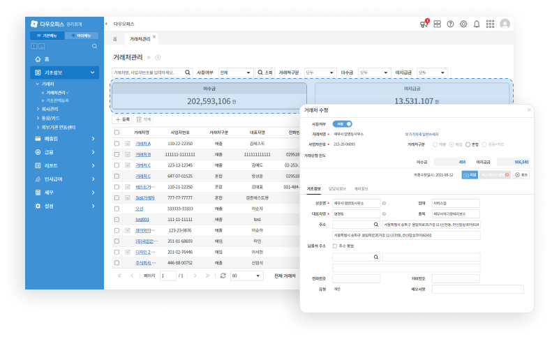Click the 취소 cancel button in dialog
Screen dimensions: 552x339
coord(521,175)
